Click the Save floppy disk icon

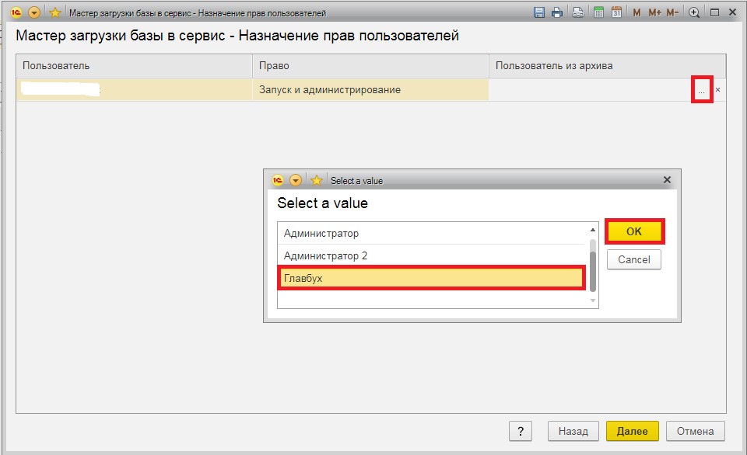539,13
